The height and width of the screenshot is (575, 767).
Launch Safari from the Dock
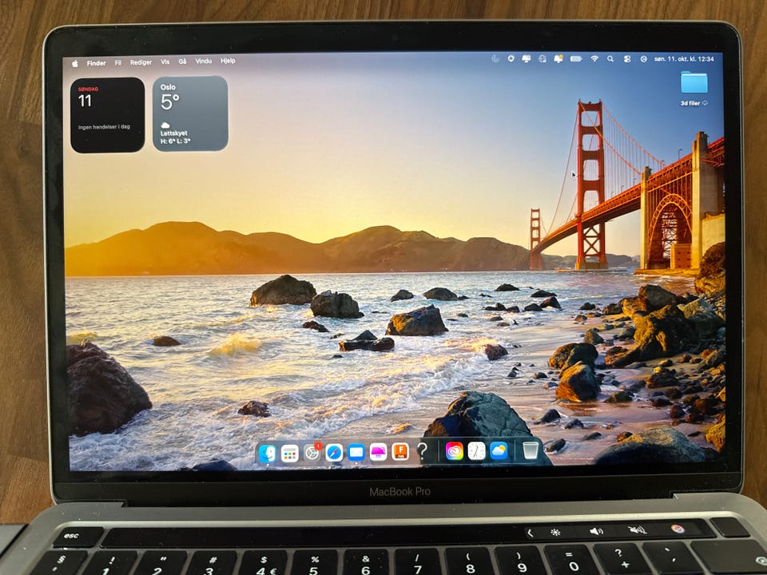[x=334, y=453]
